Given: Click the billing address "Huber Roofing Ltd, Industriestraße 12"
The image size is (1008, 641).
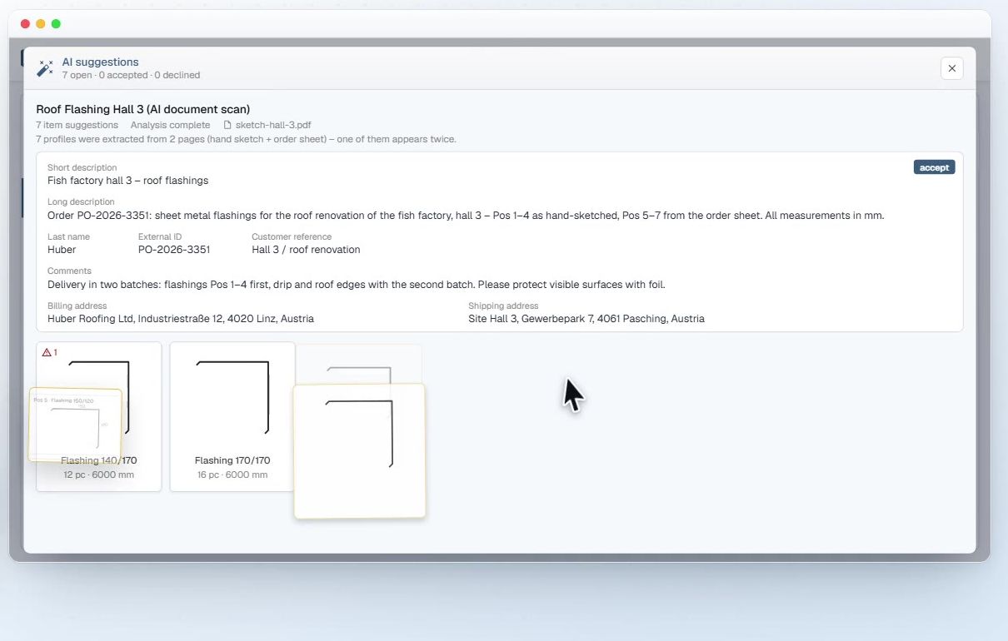Looking at the screenshot, I should point(181,319).
